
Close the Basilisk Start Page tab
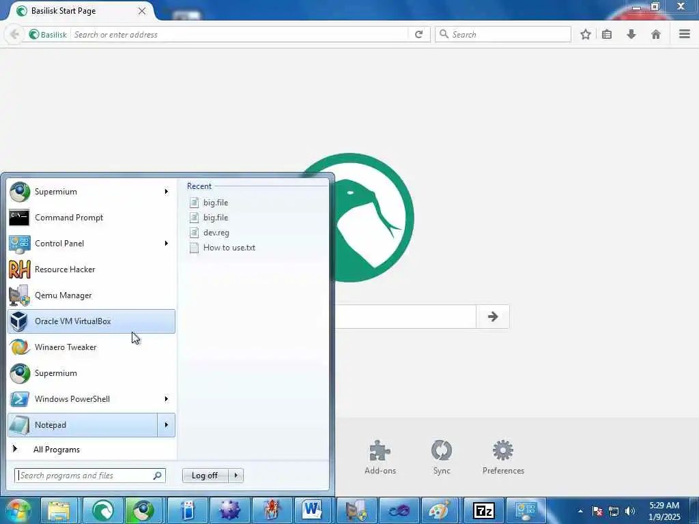click(142, 11)
